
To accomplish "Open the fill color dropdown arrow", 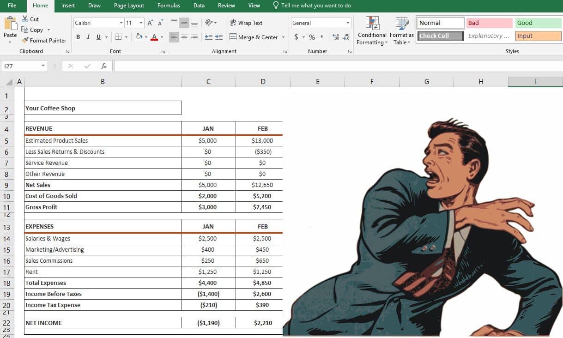I will 146,37.
